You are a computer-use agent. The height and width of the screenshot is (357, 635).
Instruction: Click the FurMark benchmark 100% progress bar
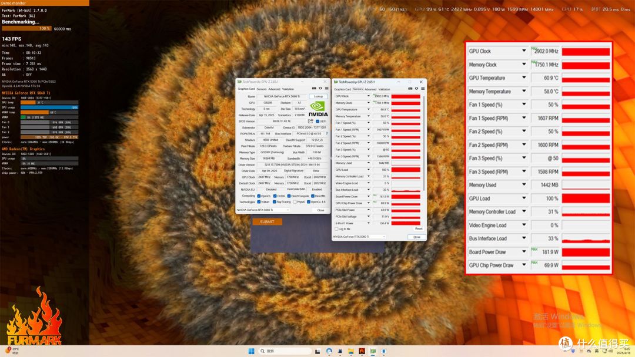pyautogui.click(x=26, y=29)
